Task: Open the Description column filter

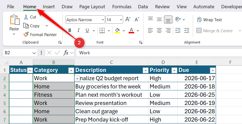Action: [145, 71]
